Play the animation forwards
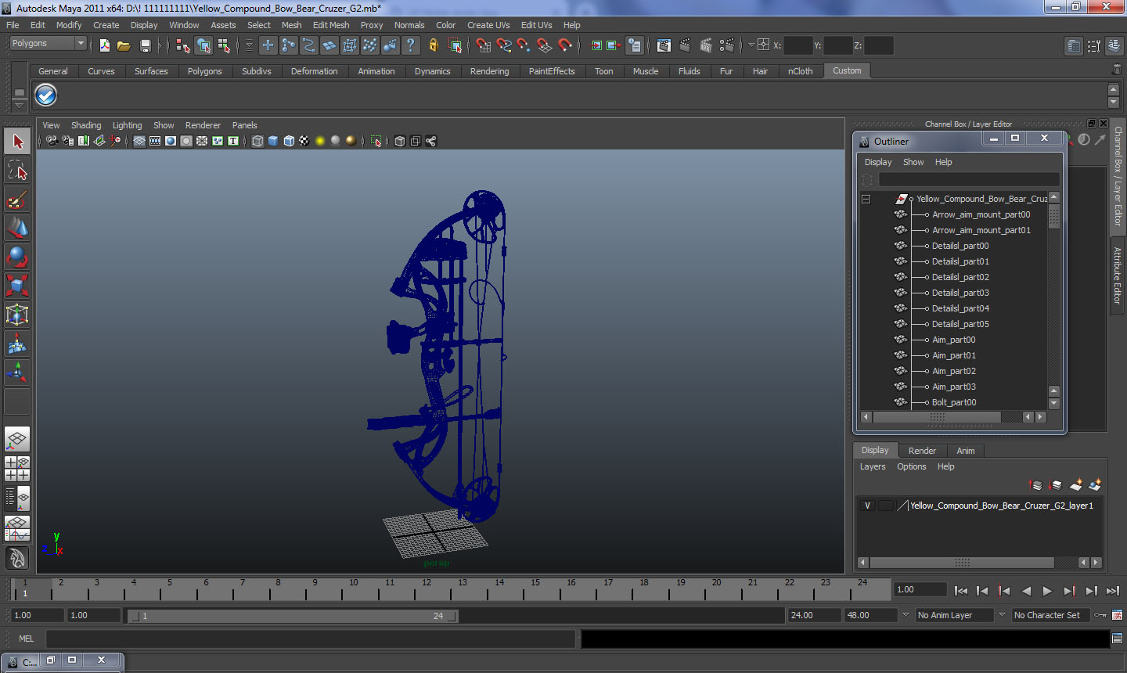The image size is (1127, 673). pos(1047,591)
